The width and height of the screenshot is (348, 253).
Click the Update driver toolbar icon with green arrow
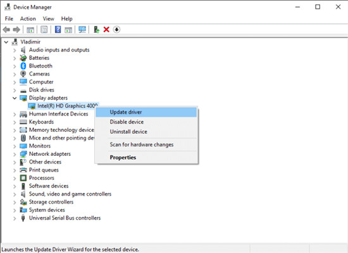(96, 30)
